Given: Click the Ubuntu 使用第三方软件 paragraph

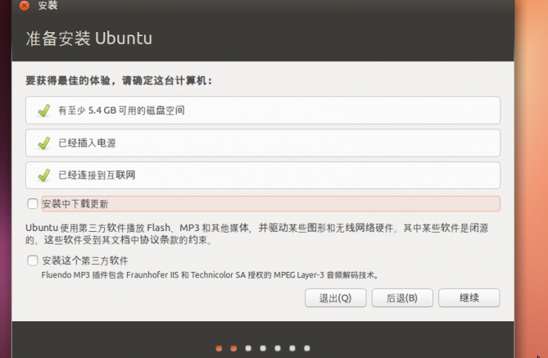Looking at the screenshot, I should [x=257, y=234].
